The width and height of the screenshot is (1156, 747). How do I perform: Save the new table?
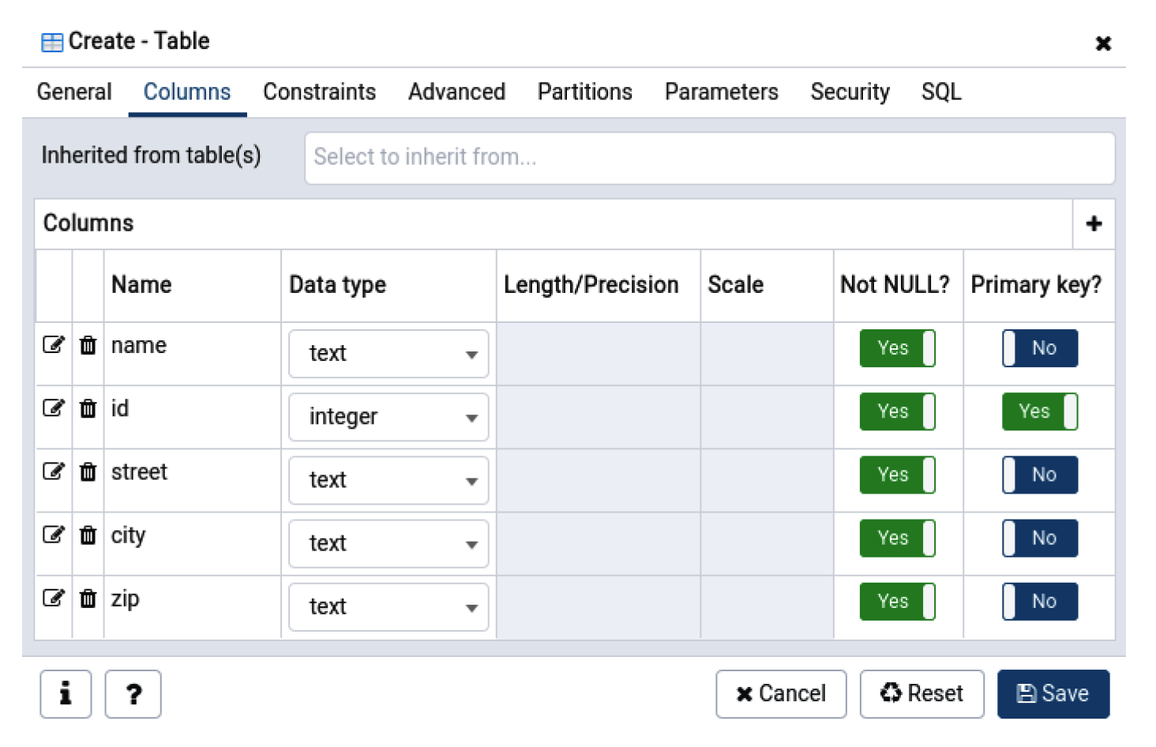pos(1053,694)
